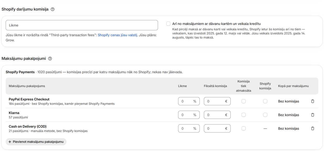The height and width of the screenshot is (151, 324).
Task: Click the Maksājumu pakalpojums column header
Action: coord(27,86)
